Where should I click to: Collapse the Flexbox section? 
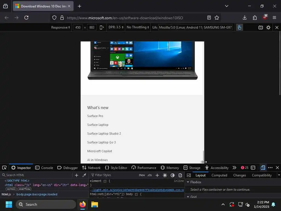(188, 182)
